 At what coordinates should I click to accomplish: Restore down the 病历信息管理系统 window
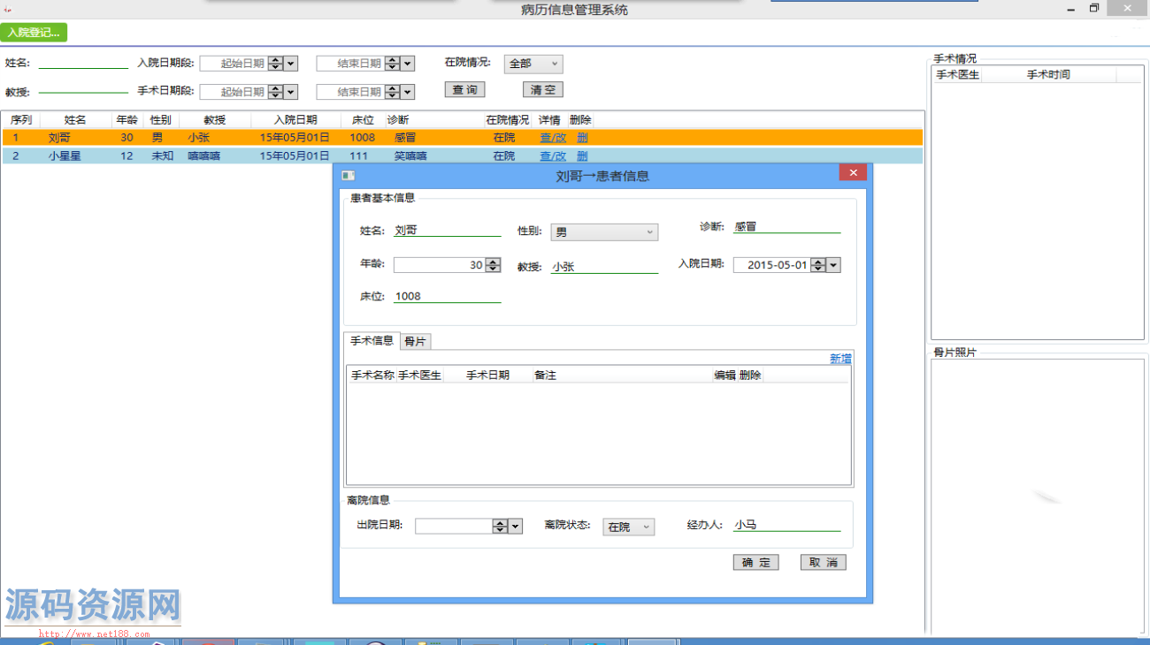[x=1094, y=9]
